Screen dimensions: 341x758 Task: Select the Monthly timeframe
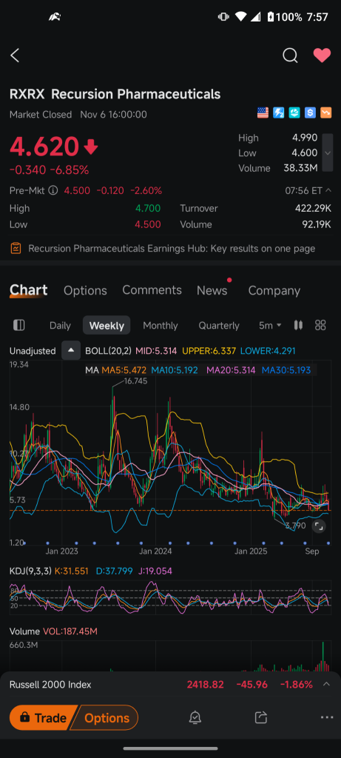click(161, 326)
